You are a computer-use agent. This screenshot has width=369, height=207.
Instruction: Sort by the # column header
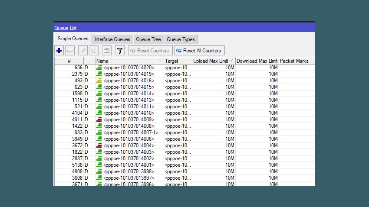click(69, 61)
